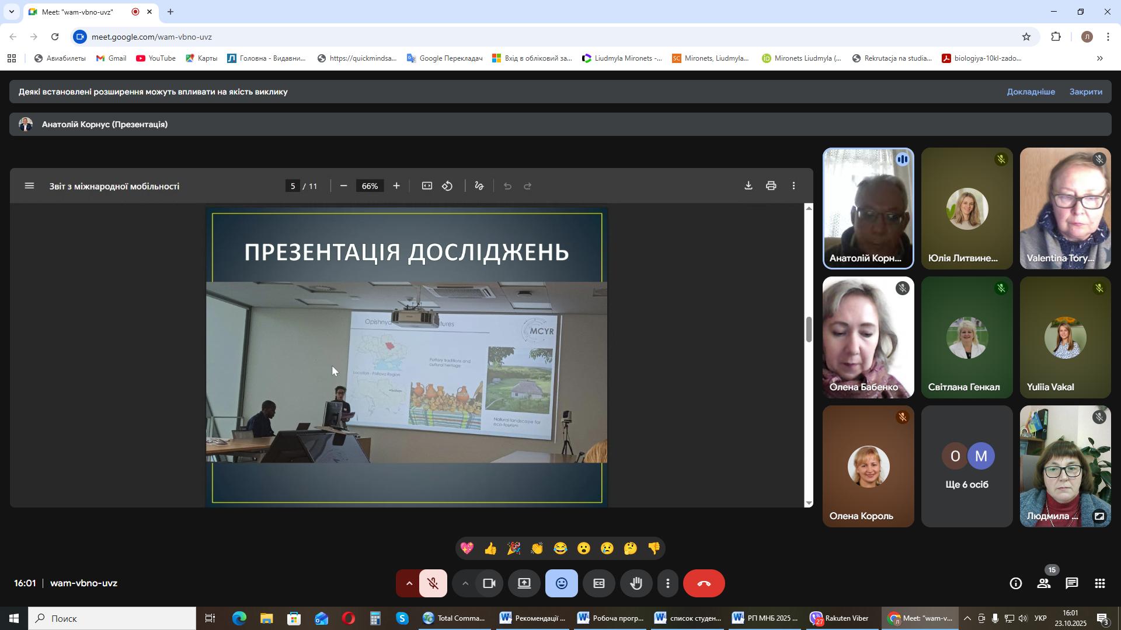Open the chat with everyone panel
The image size is (1121, 630).
[1071, 584]
